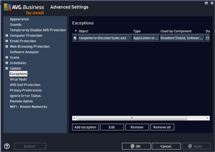The image size is (215, 152).
Task: Open Virus Vault settings
Action: (18, 79)
